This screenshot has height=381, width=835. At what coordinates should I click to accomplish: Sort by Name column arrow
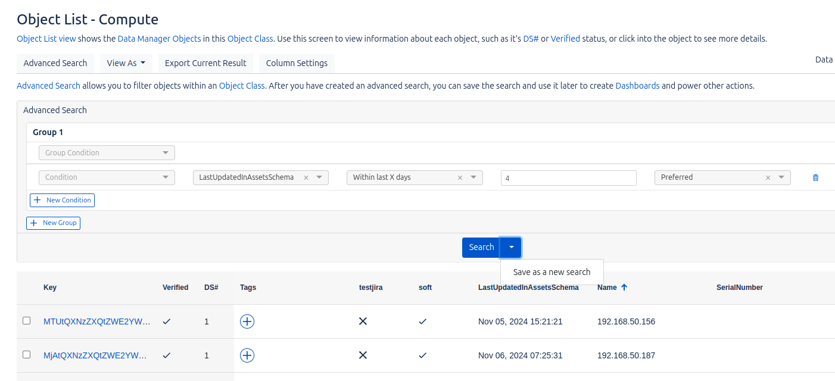pyautogui.click(x=624, y=287)
